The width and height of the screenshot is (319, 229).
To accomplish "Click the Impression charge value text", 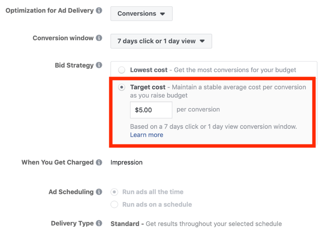I will pyautogui.click(x=126, y=162).
